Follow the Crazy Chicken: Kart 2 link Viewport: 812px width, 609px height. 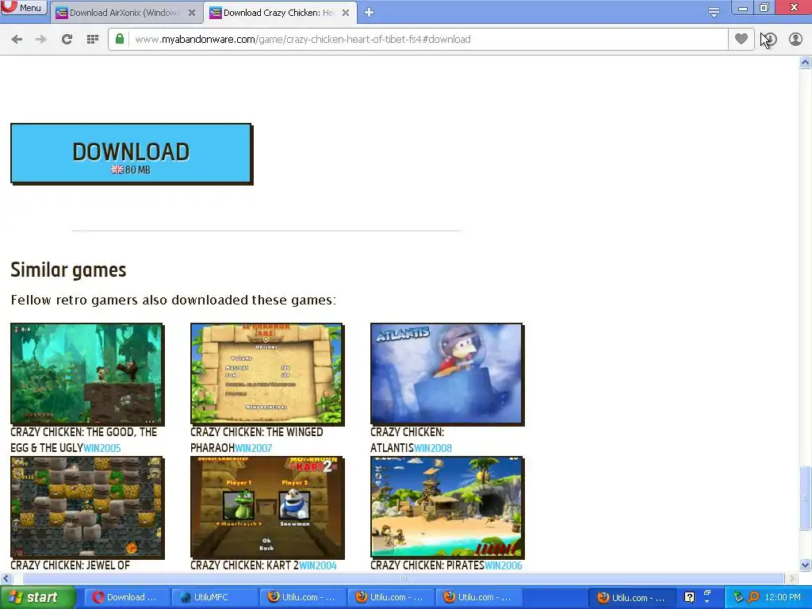tap(244, 565)
